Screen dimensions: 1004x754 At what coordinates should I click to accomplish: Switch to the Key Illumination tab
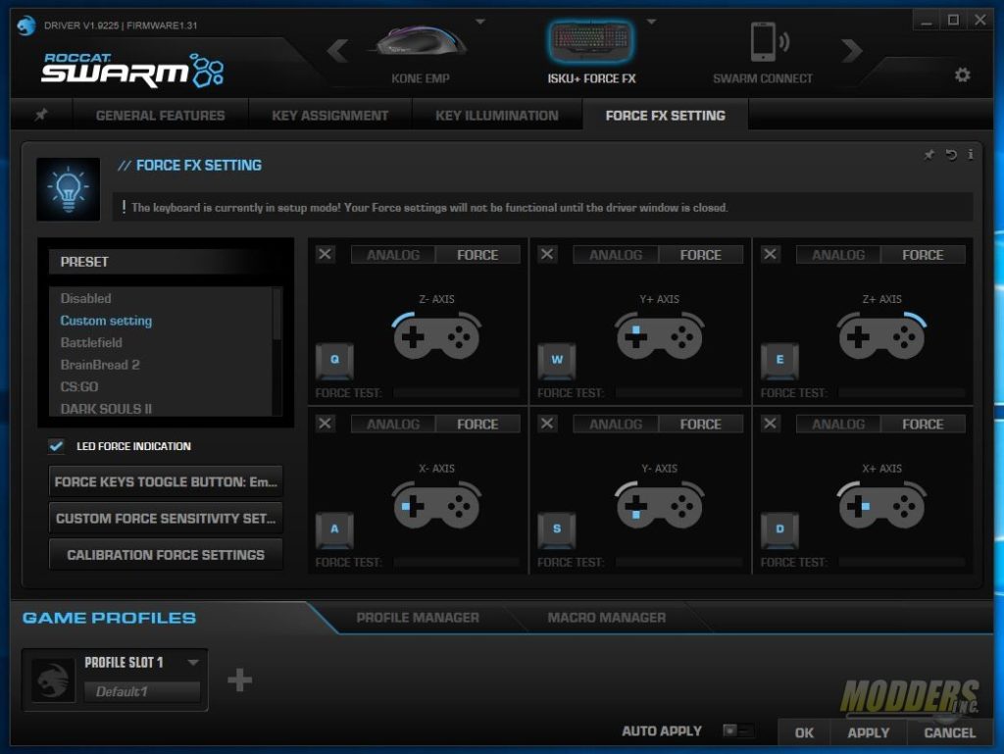[496, 116]
